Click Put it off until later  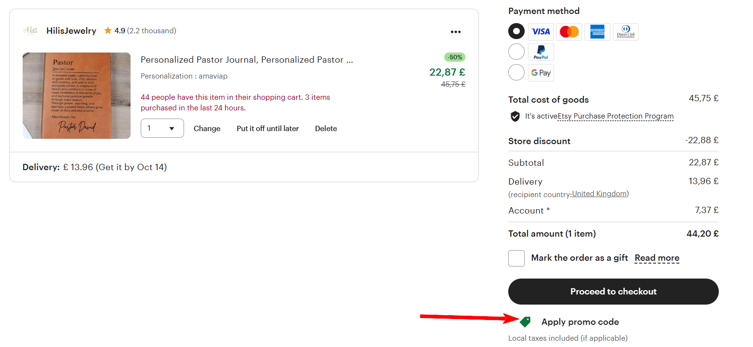(267, 129)
